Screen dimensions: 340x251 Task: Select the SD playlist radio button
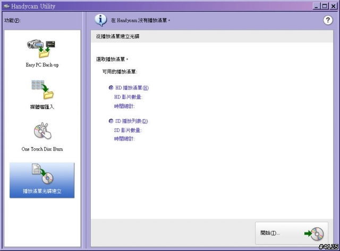tap(111, 121)
